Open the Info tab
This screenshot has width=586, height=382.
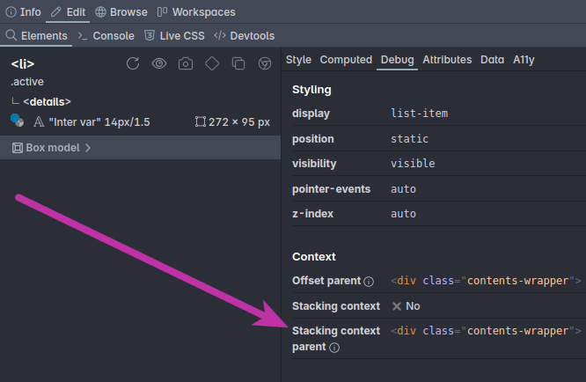(23, 12)
